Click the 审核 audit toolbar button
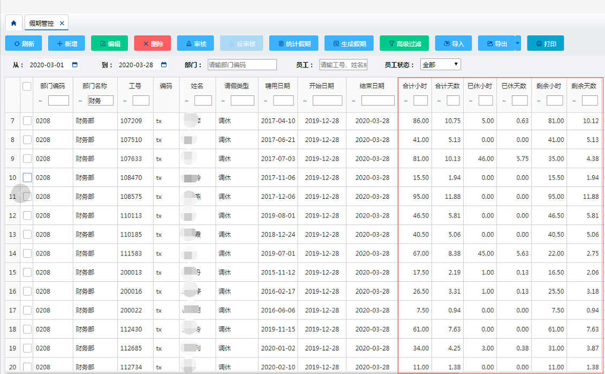 click(x=195, y=43)
